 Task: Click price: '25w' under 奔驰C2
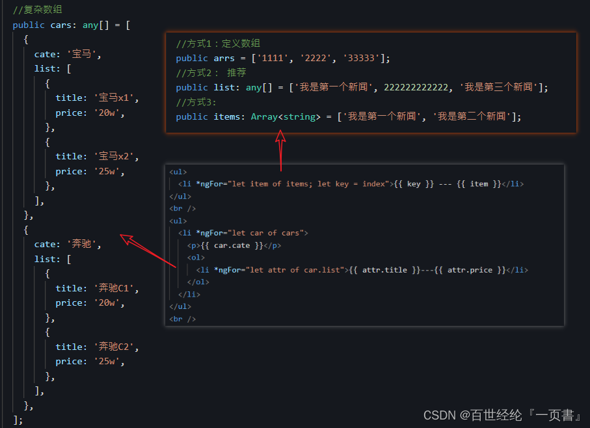pos(90,362)
